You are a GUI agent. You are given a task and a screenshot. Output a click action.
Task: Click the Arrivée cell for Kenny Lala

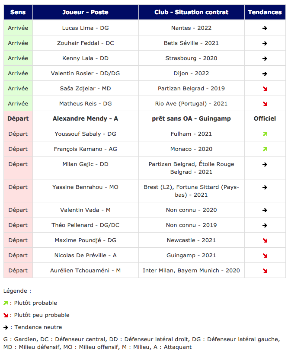18,58
